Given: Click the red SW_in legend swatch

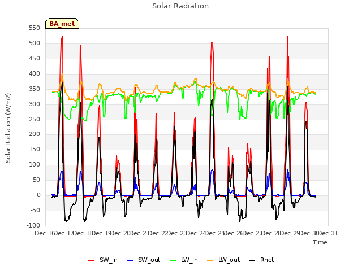Looking at the screenshot, I should (x=92, y=261).
